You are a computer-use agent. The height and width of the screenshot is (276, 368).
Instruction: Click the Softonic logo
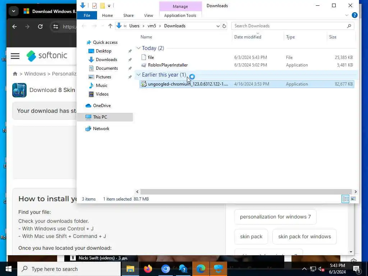click(47, 56)
